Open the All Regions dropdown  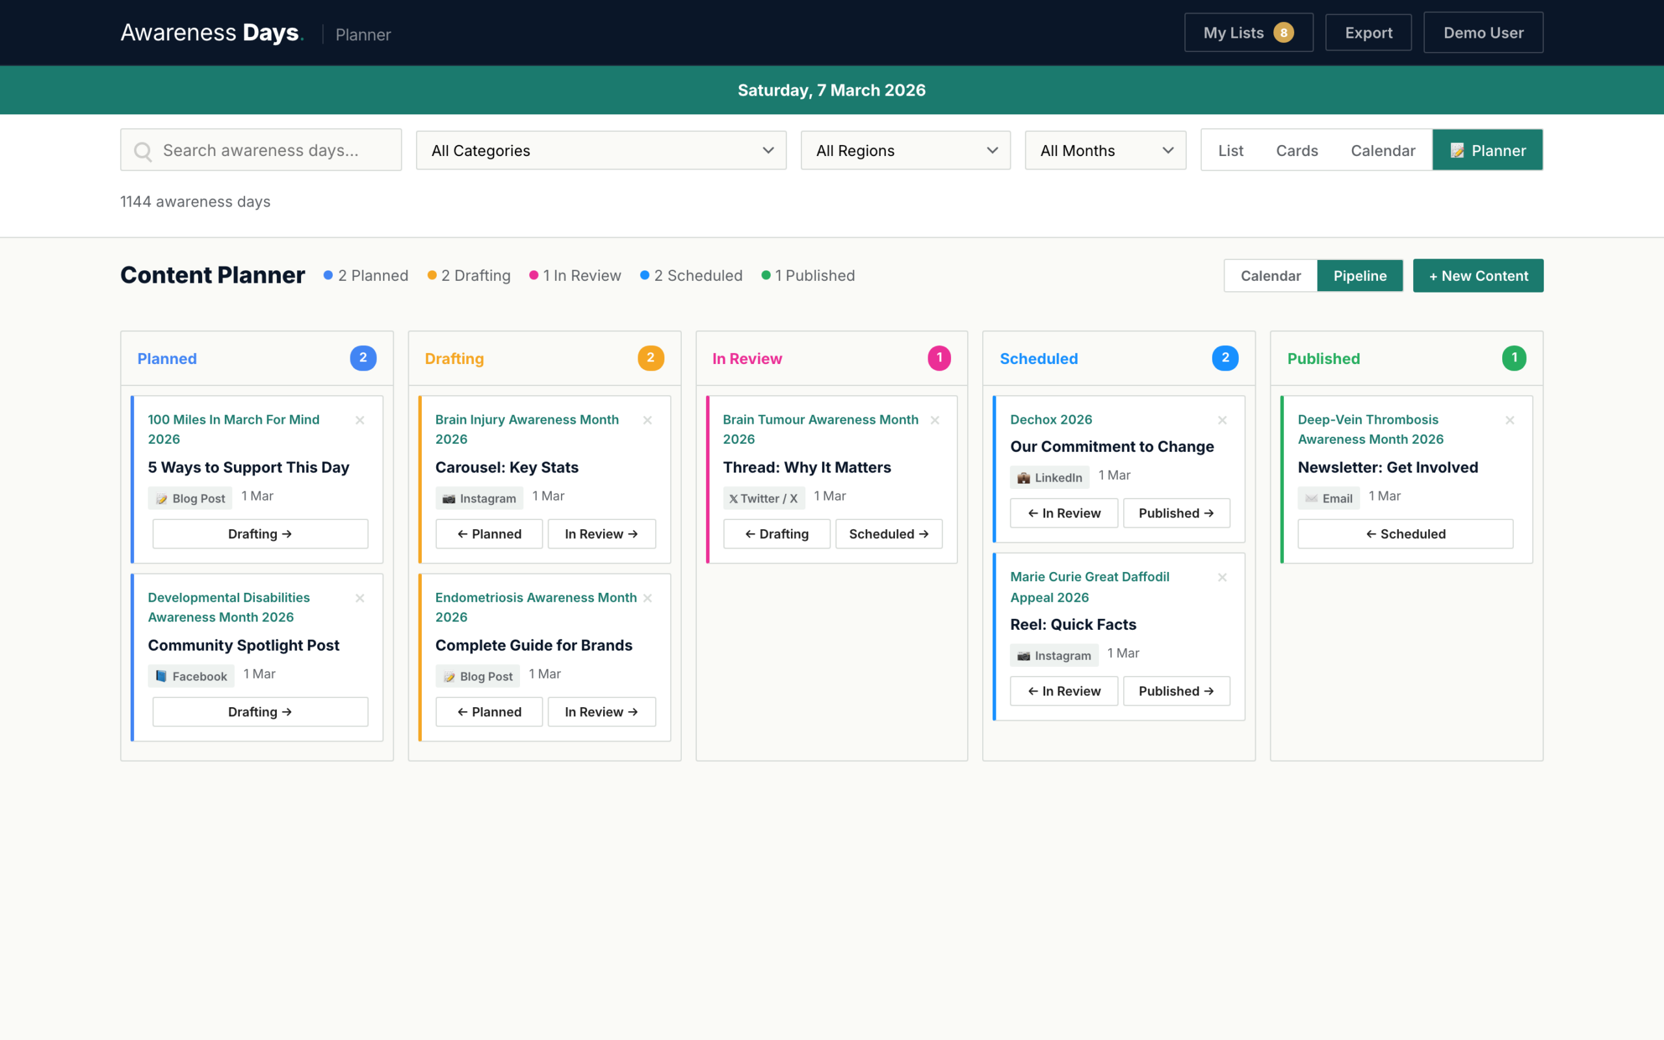point(905,150)
